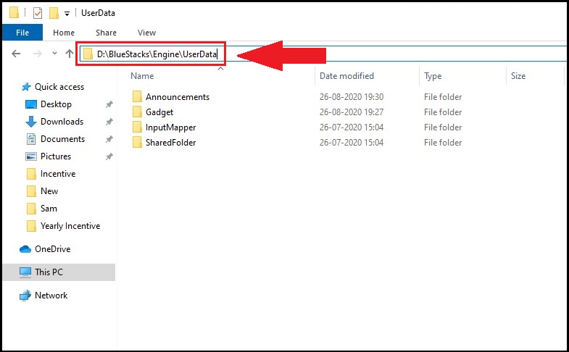The height and width of the screenshot is (352, 569).
Task: Open the recent locations dropdown chevron
Action: click(54, 54)
